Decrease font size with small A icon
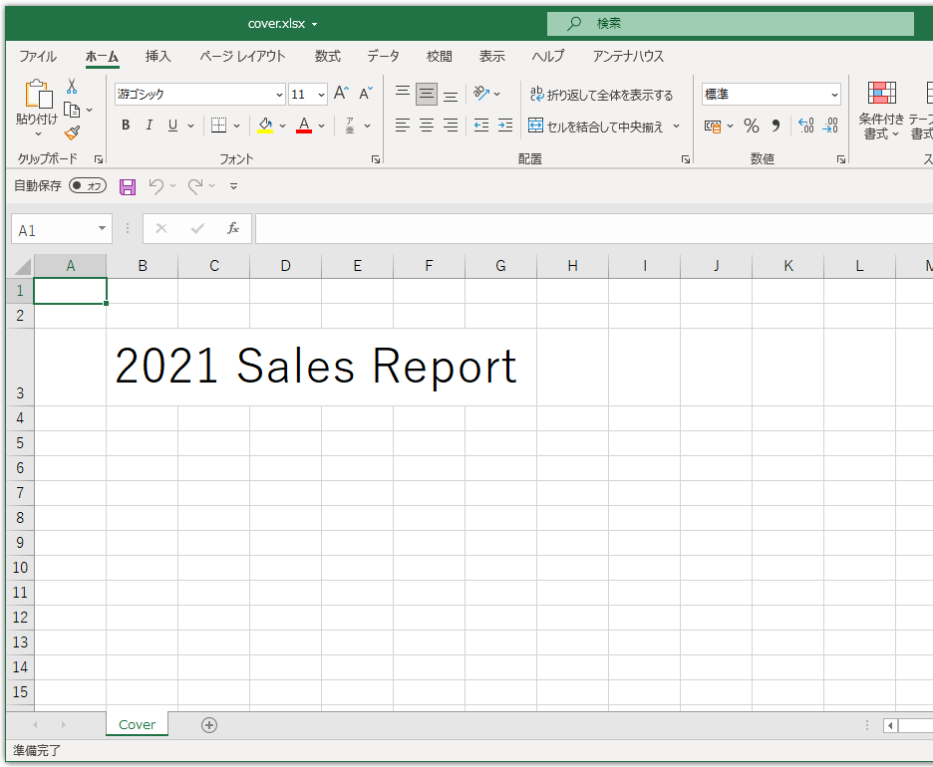Viewport: 933px width, 767px height. 366,94
